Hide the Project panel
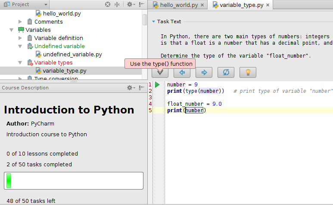The image size is (333, 205). [x=141, y=4]
